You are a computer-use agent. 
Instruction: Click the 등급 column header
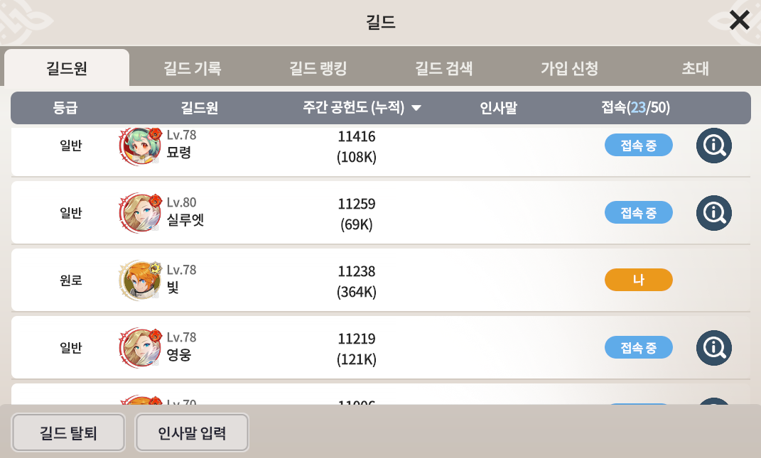tap(65, 108)
